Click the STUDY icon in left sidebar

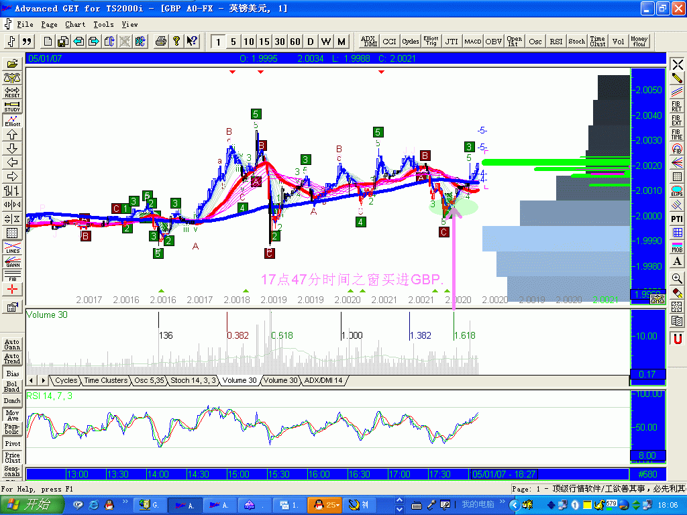coord(12,107)
